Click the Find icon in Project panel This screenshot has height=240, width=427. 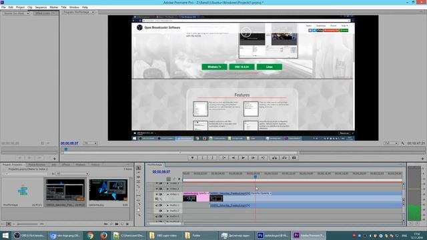coord(111,224)
